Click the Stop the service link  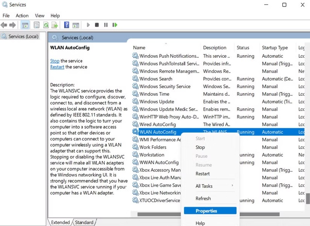pos(55,61)
